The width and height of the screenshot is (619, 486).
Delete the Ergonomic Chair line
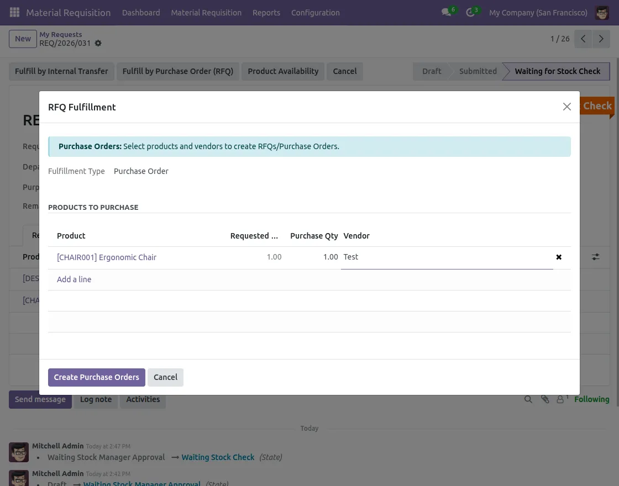(559, 257)
